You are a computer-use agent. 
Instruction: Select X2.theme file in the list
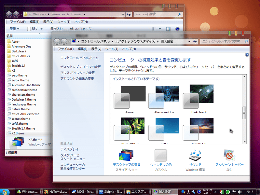(x=18, y=133)
